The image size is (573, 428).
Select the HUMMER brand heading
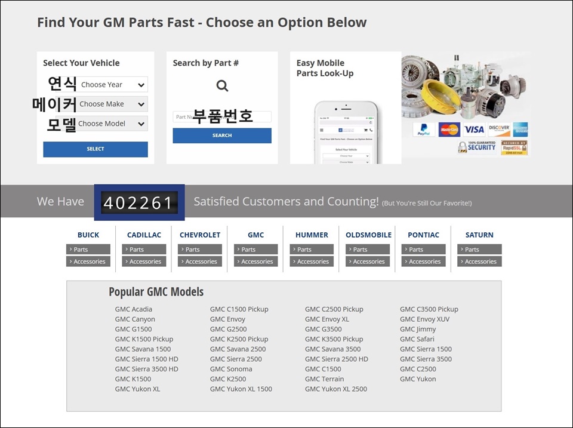tap(312, 235)
